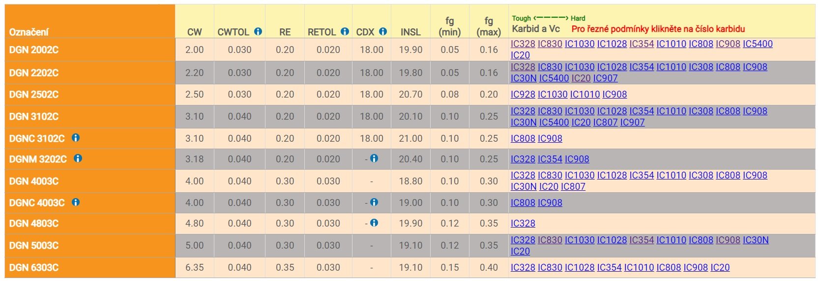Screen dimensions: 819x281
Task: Click the Označení column header
Action: pos(29,32)
